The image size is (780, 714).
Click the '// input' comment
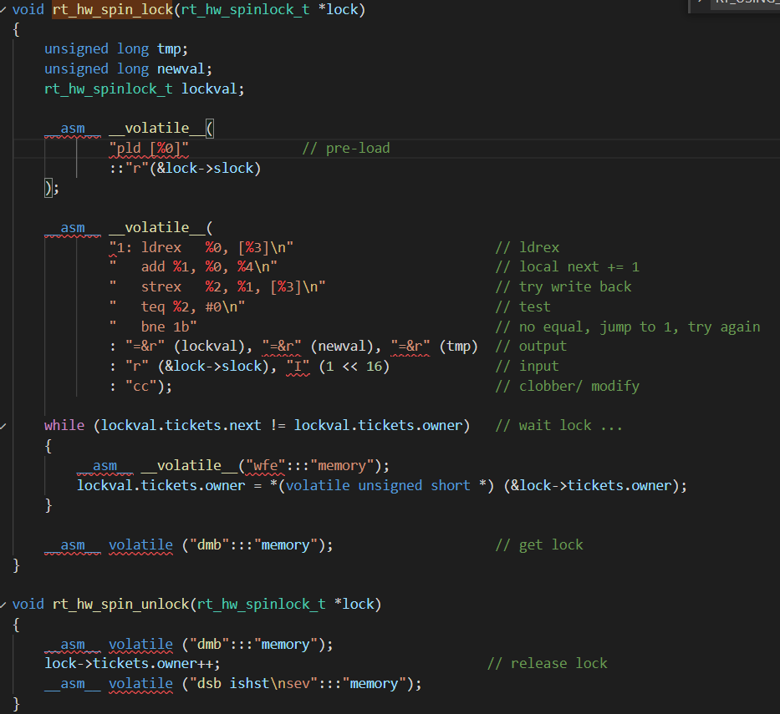coord(527,367)
